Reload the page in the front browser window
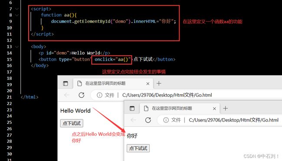Image resolution: width=282 pixels, height=161 pixels. [148, 120]
